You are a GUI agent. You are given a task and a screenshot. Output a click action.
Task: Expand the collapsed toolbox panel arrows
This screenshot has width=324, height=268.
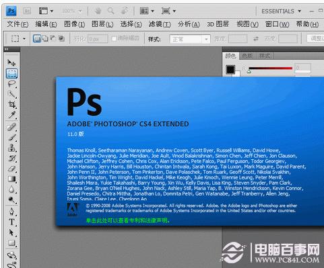pos(7,49)
